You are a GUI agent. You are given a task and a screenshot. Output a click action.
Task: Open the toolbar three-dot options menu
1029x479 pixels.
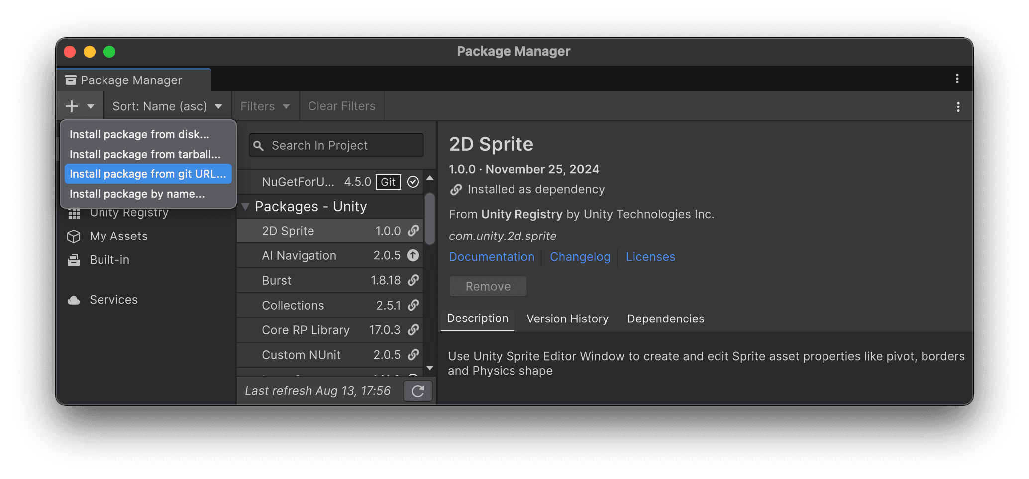pyautogui.click(x=958, y=107)
